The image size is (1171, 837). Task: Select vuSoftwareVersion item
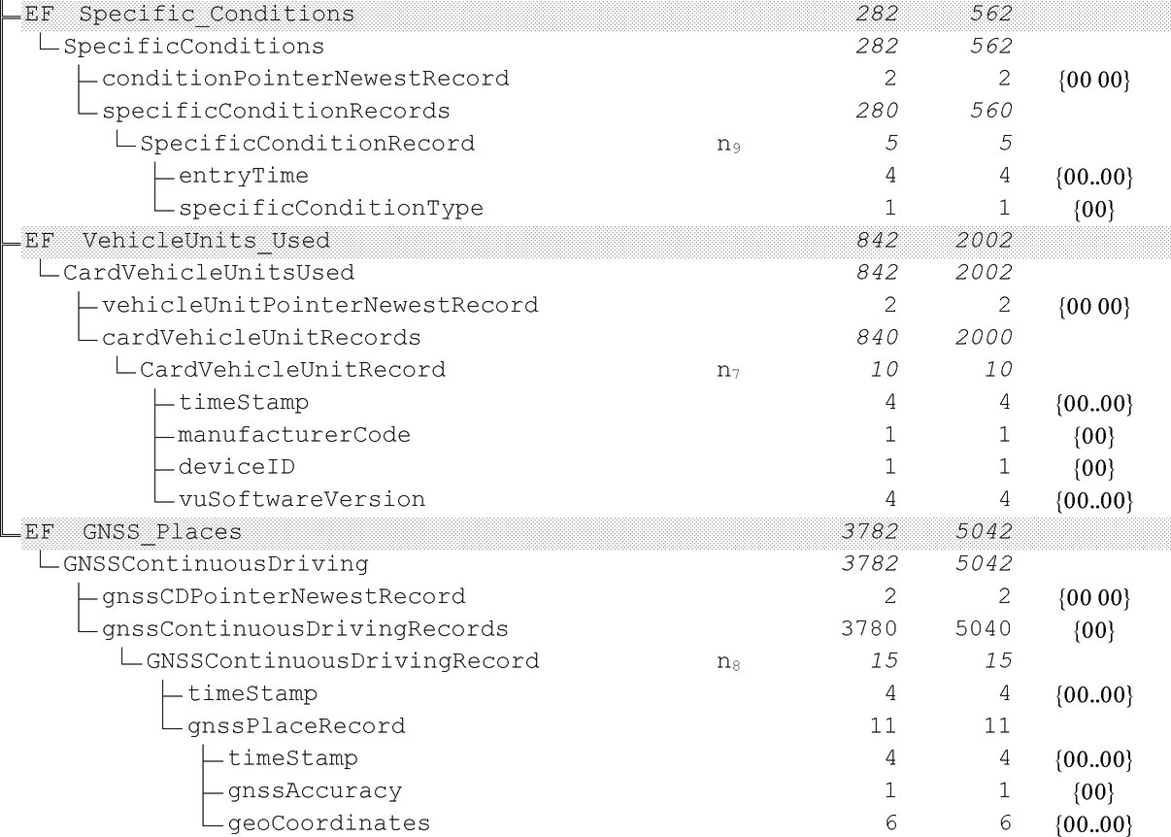click(x=302, y=499)
